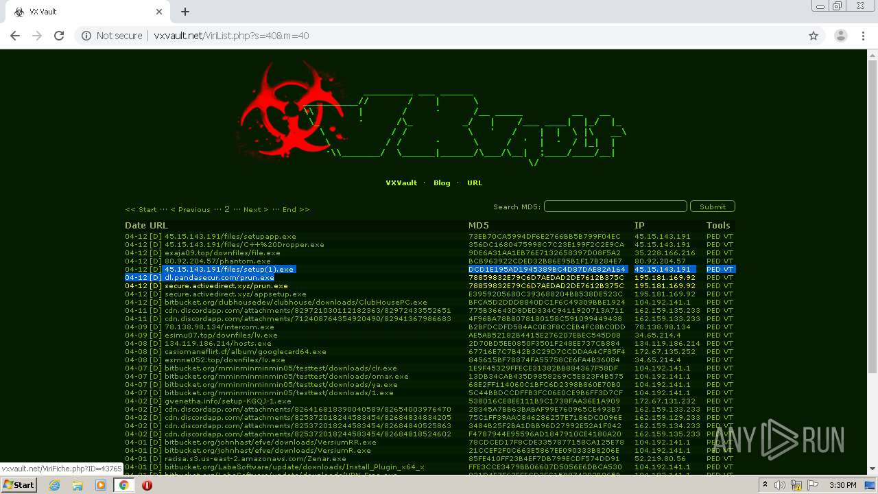Image resolution: width=878 pixels, height=494 pixels.
Task: Open the 134.119.186.214/hosts.exe link
Action: (x=217, y=344)
